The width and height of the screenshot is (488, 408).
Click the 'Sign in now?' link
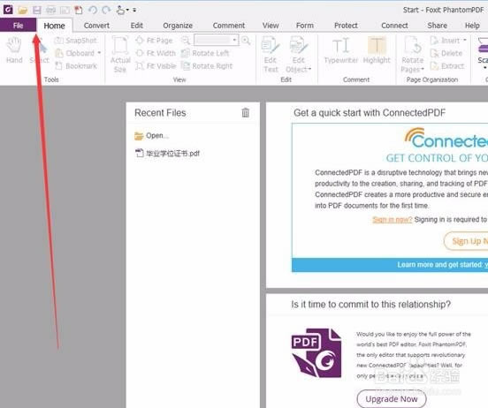tap(393, 220)
